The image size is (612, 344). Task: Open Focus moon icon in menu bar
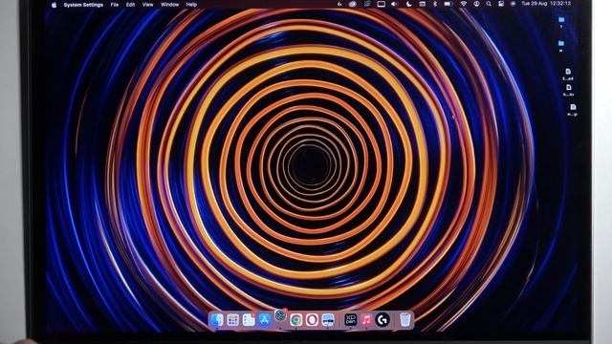click(409, 4)
